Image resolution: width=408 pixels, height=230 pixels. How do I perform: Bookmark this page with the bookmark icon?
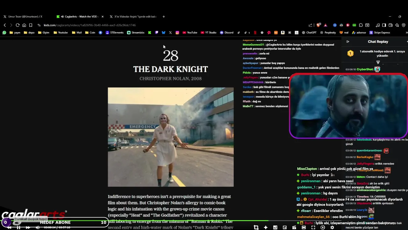pyautogui.click(x=31, y=25)
